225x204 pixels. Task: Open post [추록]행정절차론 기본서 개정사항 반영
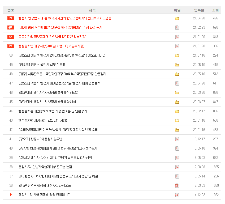click(58, 130)
